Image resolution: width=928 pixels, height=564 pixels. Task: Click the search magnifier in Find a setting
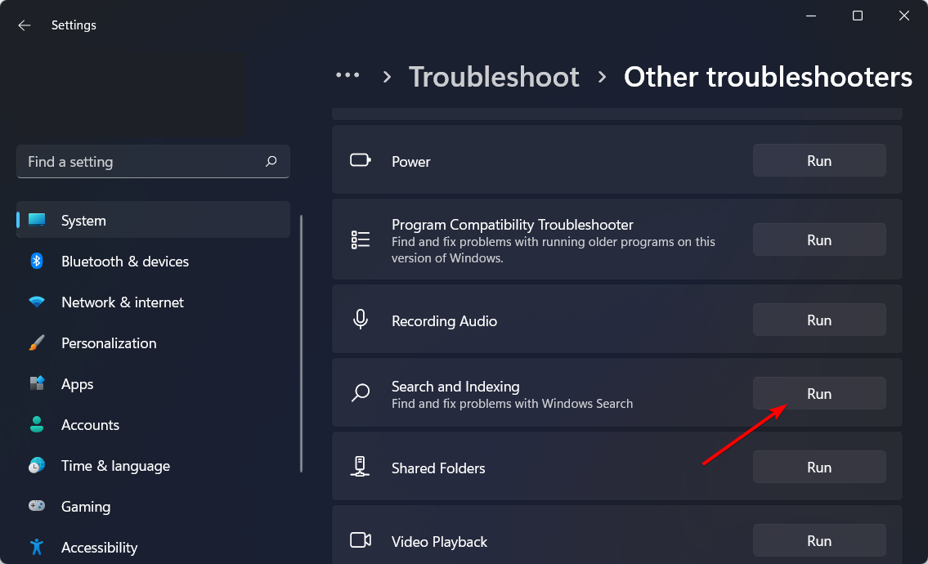click(271, 161)
